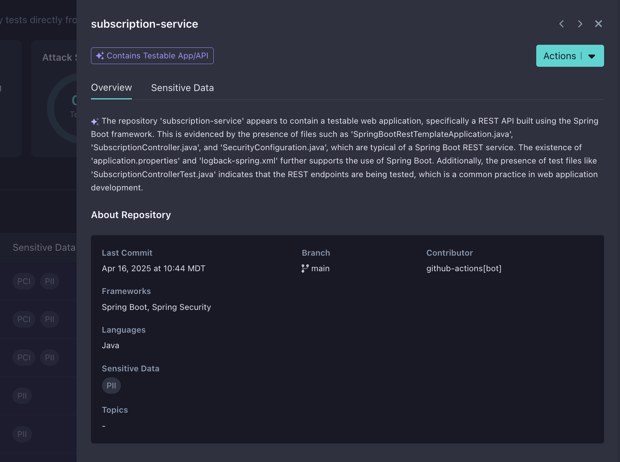Click the left chevron to view previous repository
Viewport: 620px width, 462px height.
coord(561,24)
